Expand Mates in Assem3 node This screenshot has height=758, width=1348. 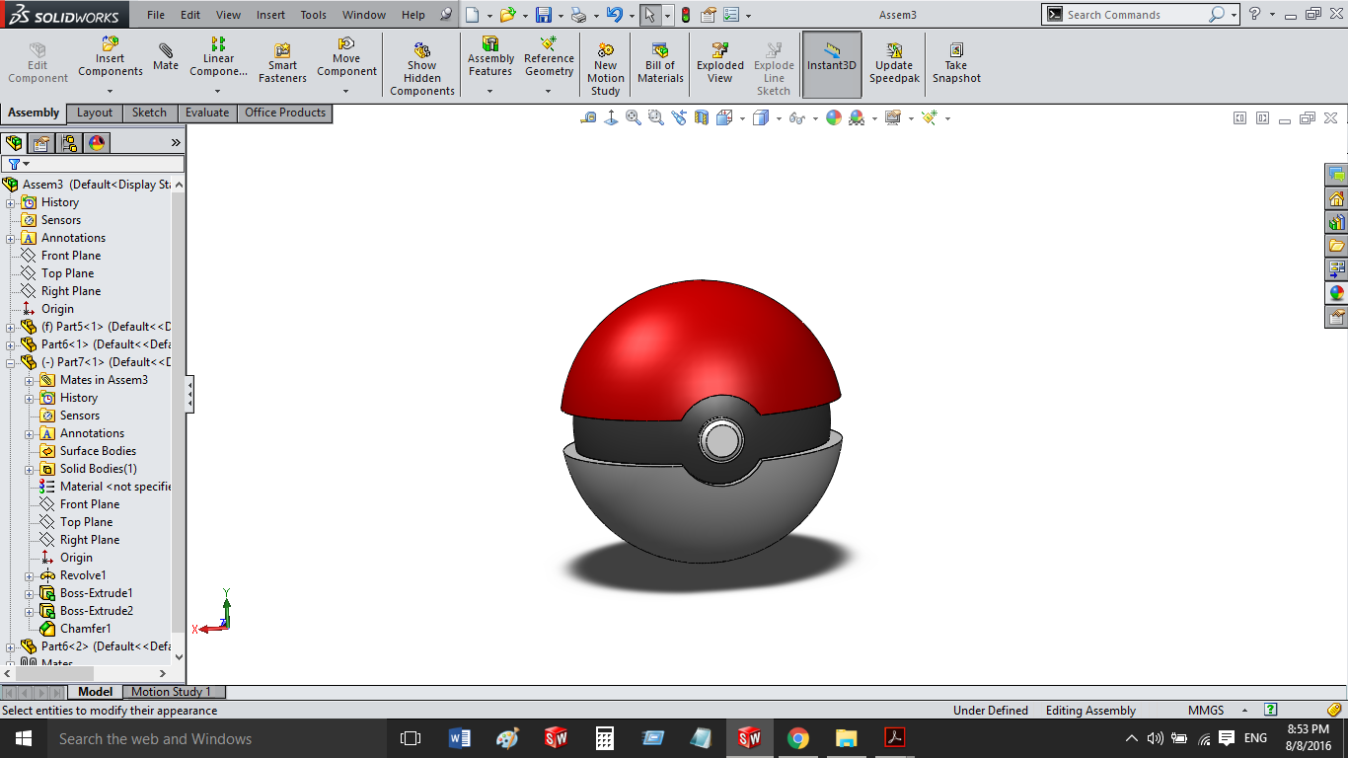(x=30, y=380)
